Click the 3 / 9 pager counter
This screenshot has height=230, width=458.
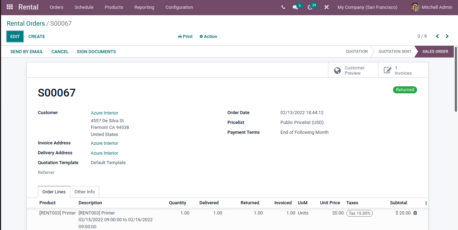pyautogui.click(x=422, y=36)
